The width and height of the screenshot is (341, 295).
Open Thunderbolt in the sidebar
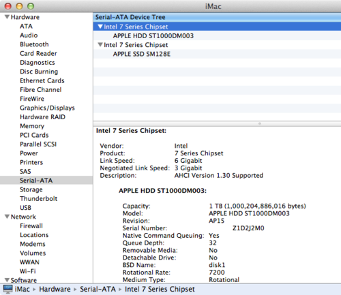point(38,199)
